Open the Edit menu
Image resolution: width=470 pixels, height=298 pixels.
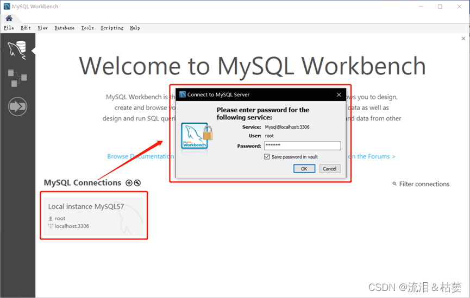click(26, 28)
